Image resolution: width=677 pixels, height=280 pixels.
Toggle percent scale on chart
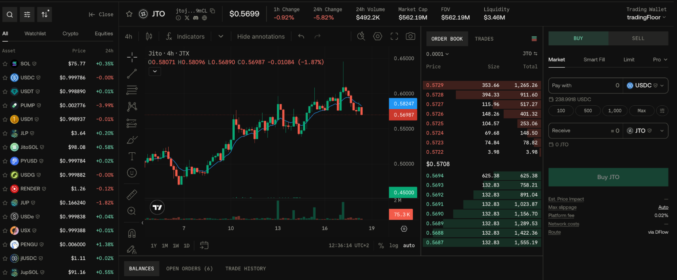coord(381,245)
